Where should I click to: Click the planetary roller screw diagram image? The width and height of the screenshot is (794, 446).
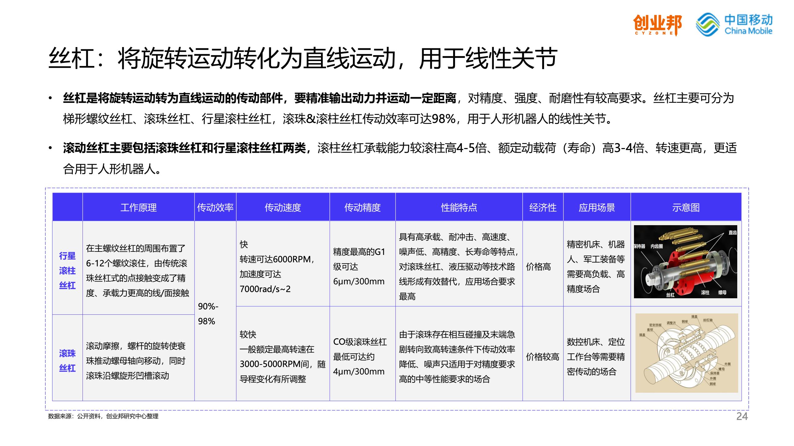(x=685, y=262)
